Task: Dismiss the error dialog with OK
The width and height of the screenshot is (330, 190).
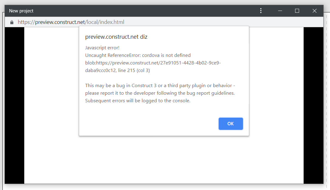Action: pos(231,124)
